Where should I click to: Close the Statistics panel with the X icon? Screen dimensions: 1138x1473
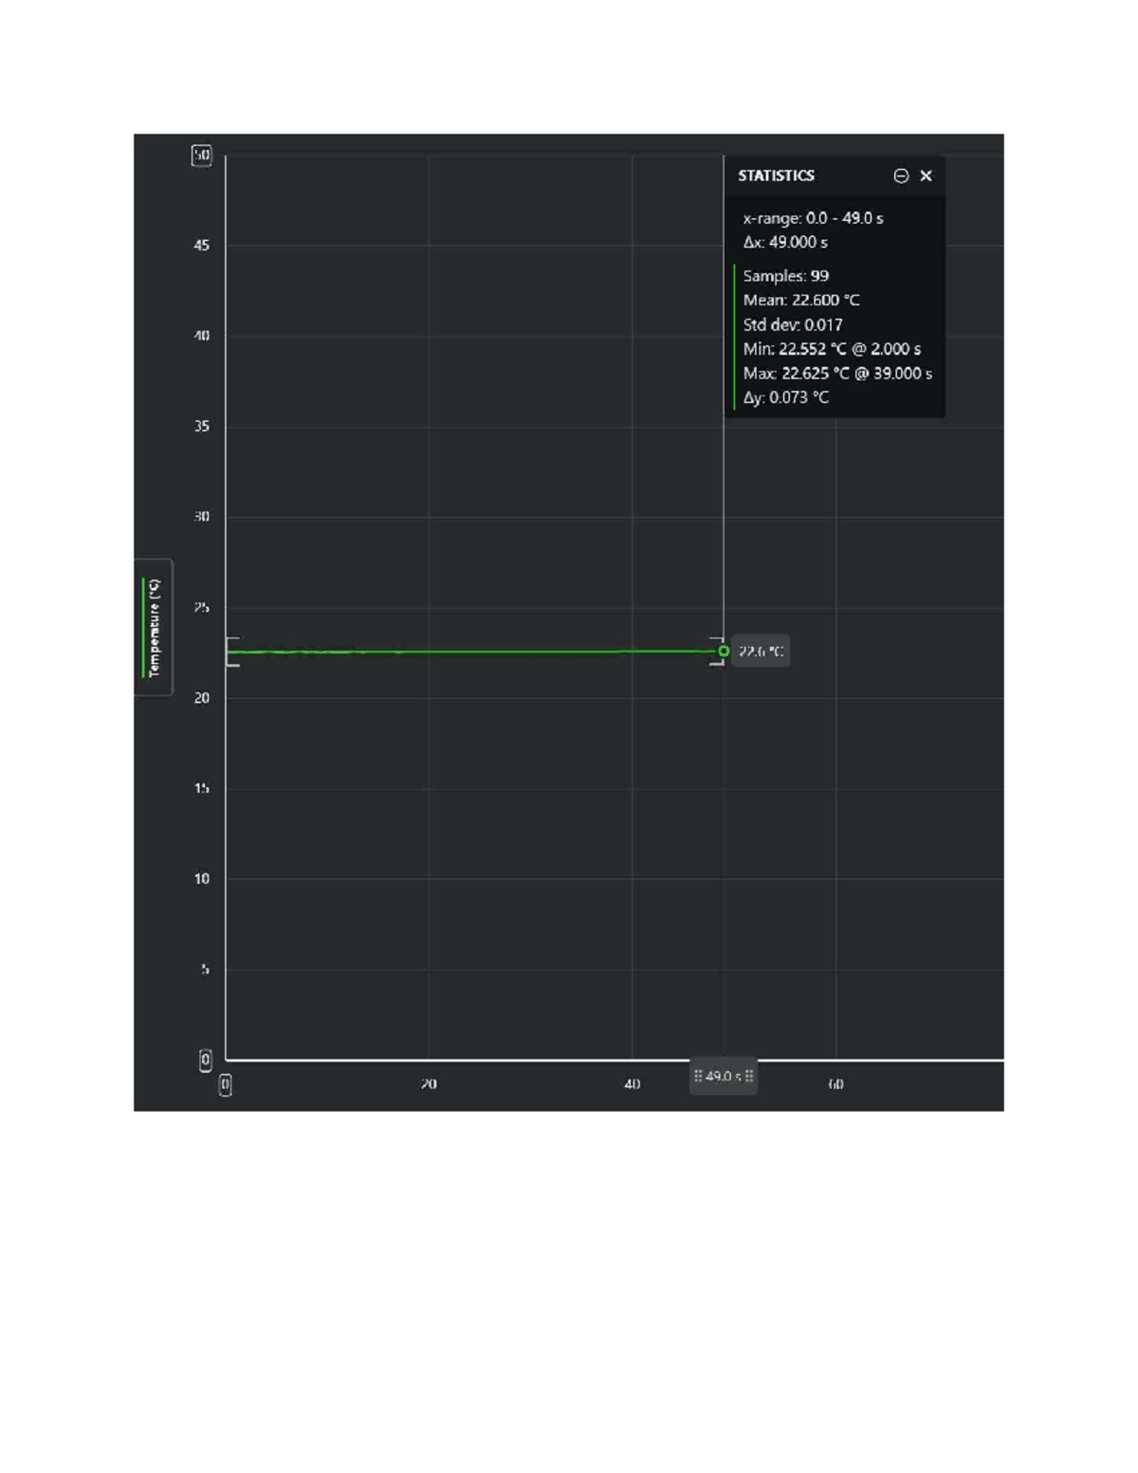927,176
